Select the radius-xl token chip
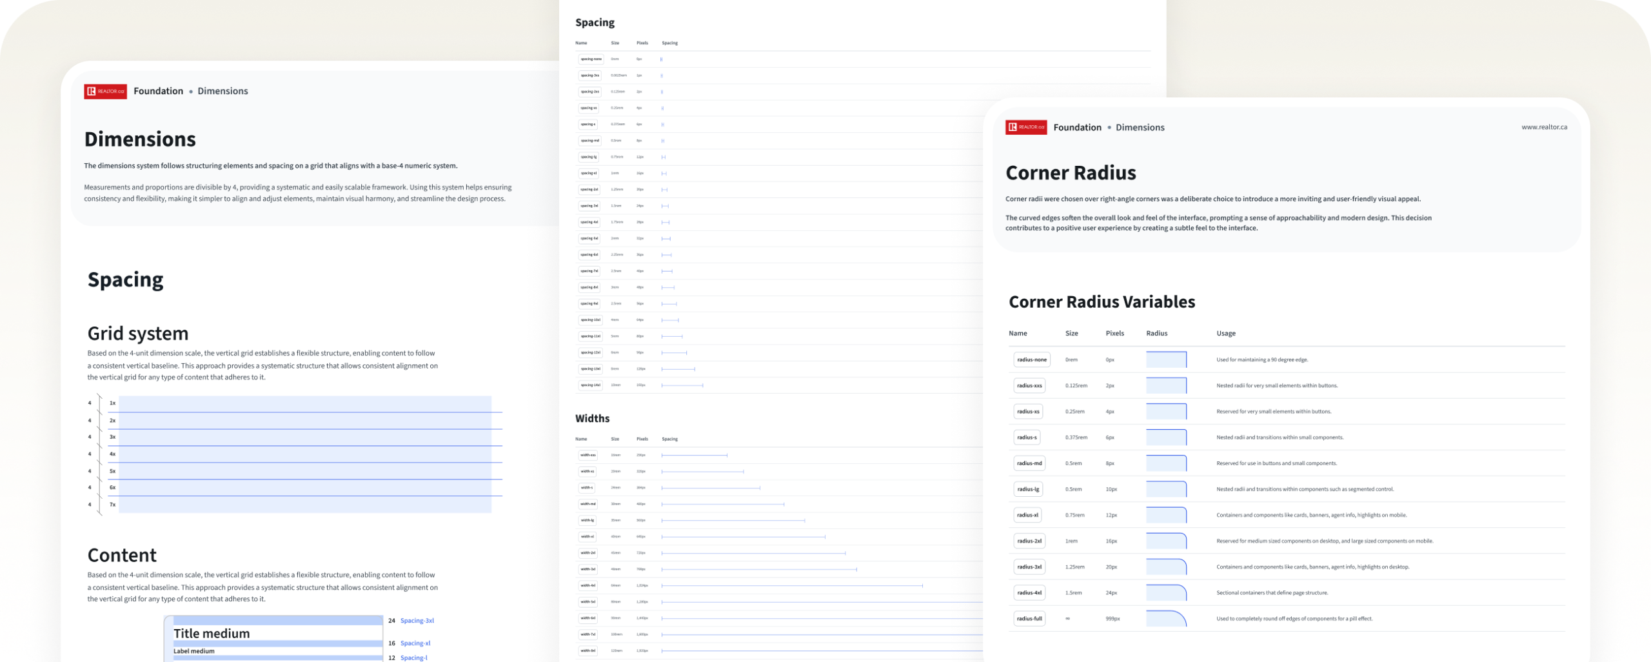Screen dimensions: 1651x662 click(1028, 515)
